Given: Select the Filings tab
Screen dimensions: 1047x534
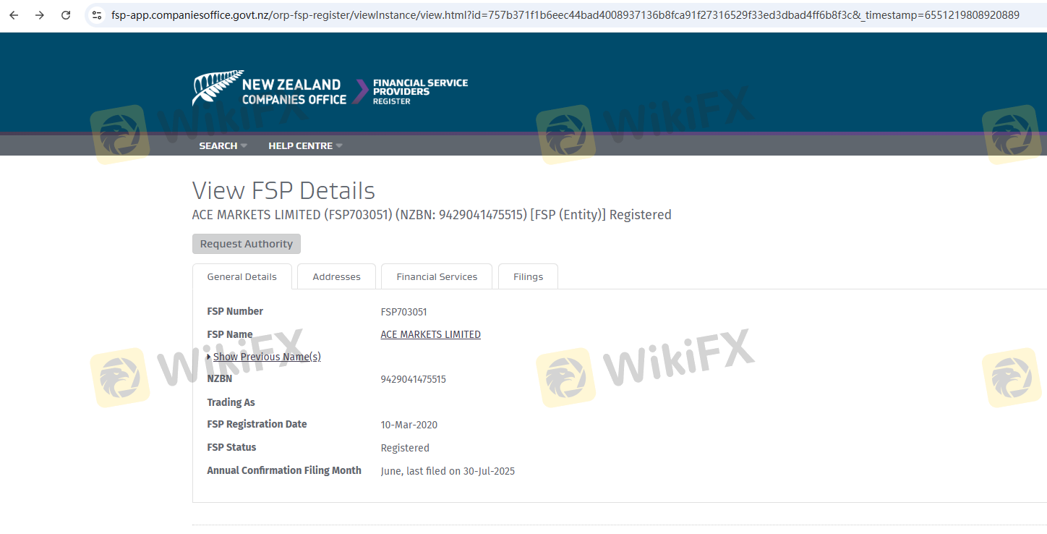Looking at the screenshot, I should click(528, 276).
